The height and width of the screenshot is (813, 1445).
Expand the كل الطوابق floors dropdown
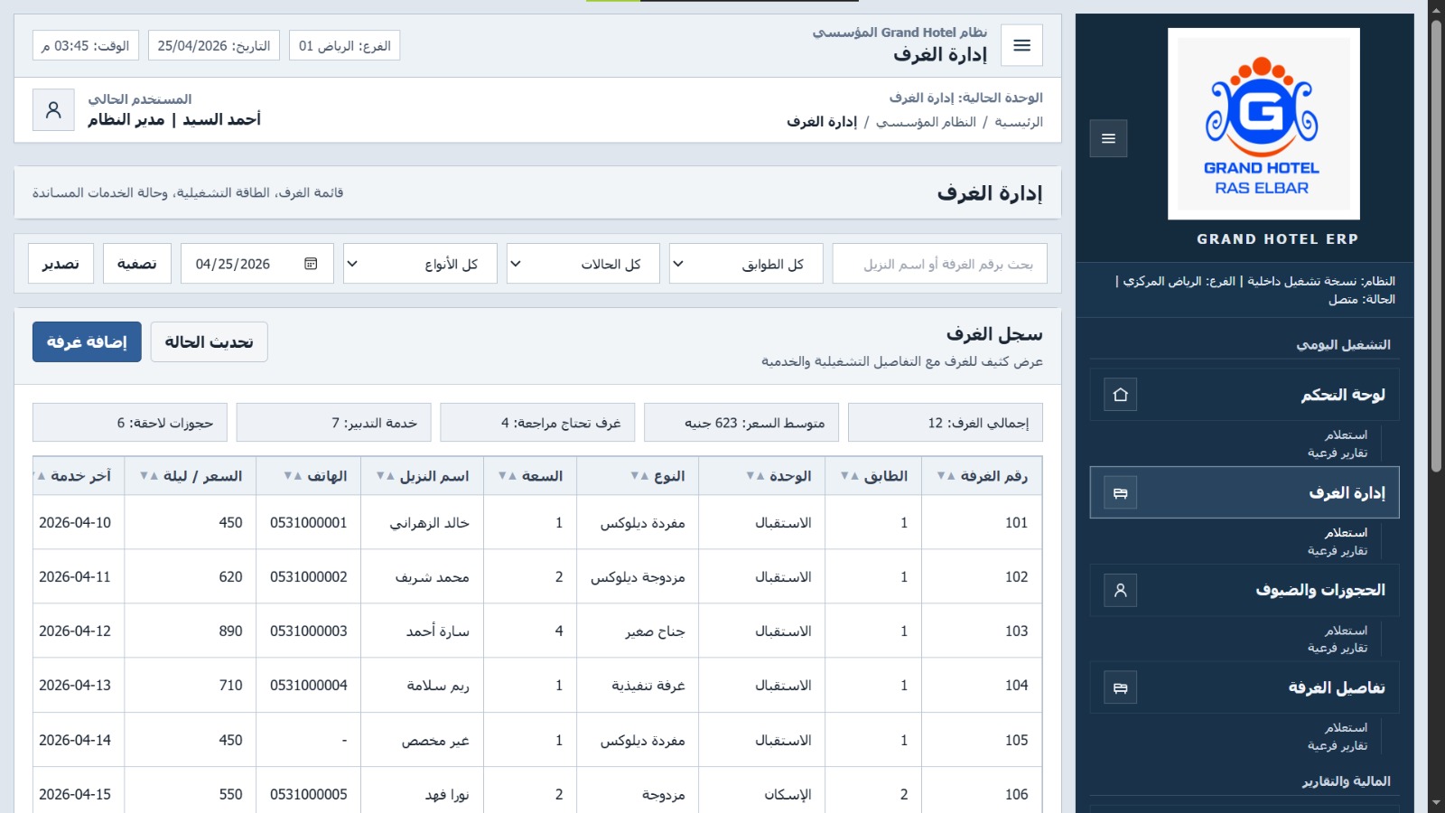tap(746, 264)
